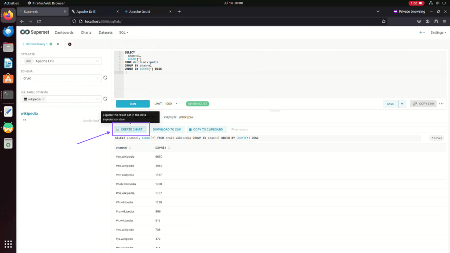Sort results by channel column
Viewport: 450px width, 253px height.
pos(130,148)
